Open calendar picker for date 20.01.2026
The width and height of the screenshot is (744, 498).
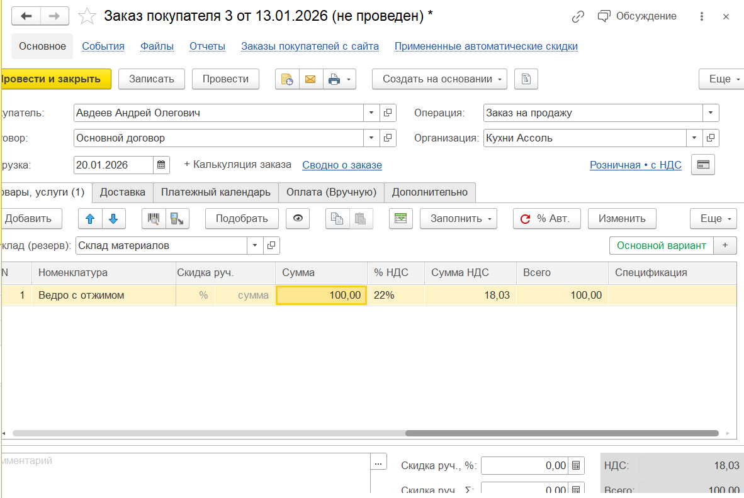(162, 165)
